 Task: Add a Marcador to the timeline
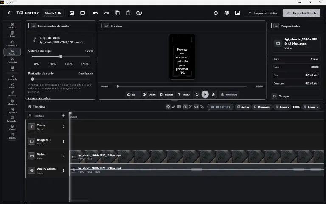pos(262,107)
